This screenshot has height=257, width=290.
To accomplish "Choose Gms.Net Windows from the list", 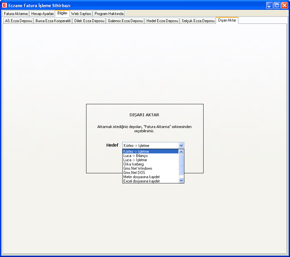I will [138, 168].
